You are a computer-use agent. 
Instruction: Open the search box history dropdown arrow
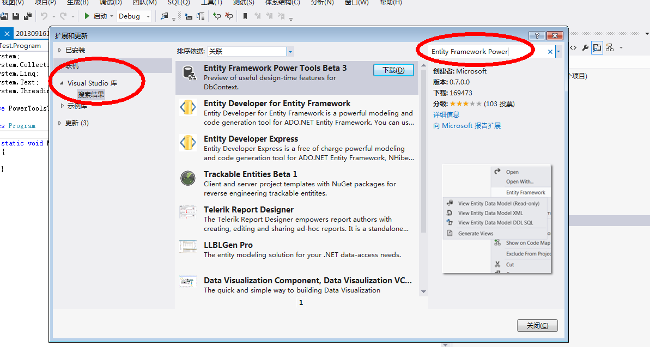coord(558,52)
